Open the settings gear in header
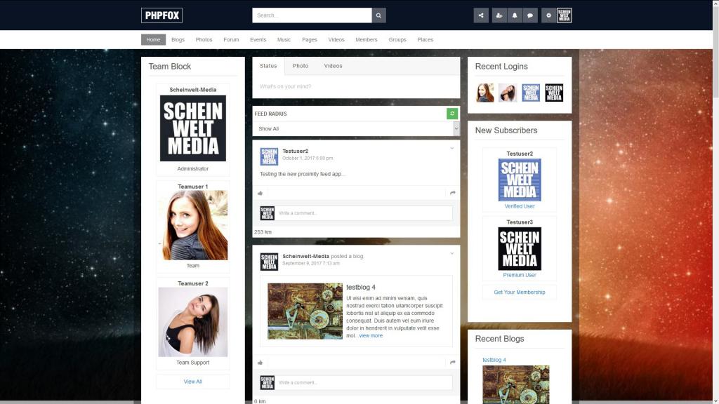This screenshot has height=404, width=719. coord(548,15)
